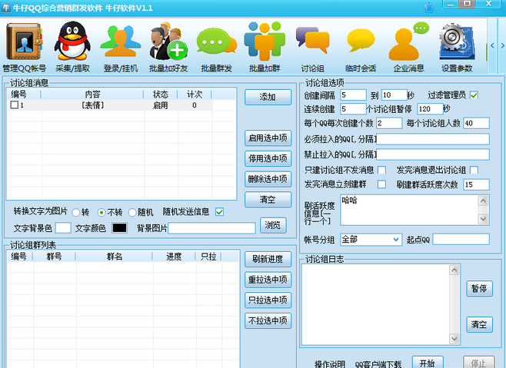Click 重拉选中项 button
This screenshot has width=506, height=368.
tap(268, 280)
